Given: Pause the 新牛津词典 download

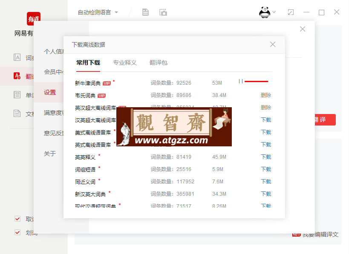Looking at the screenshot, I should point(241,81).
